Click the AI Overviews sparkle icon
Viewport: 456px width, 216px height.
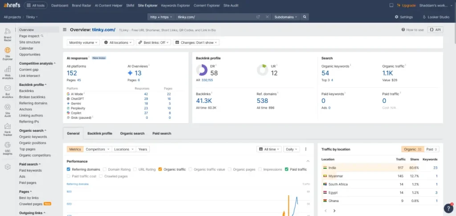130,73
